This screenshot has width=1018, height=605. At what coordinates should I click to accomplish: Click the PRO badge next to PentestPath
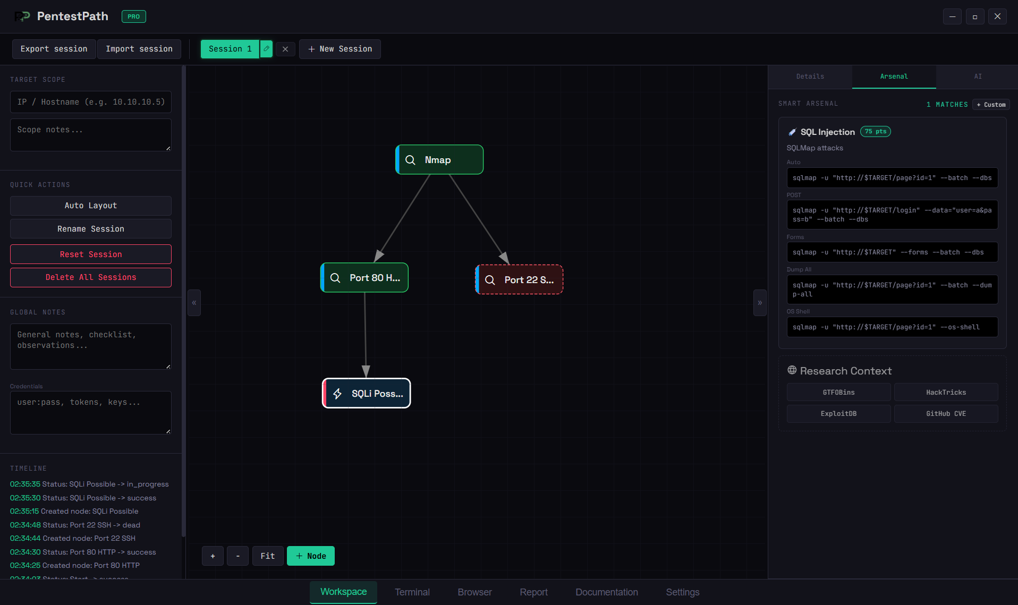click(x=133, y=16)
